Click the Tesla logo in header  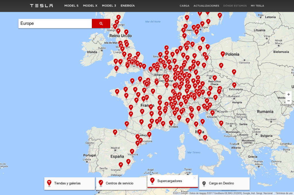click(41, 6)
